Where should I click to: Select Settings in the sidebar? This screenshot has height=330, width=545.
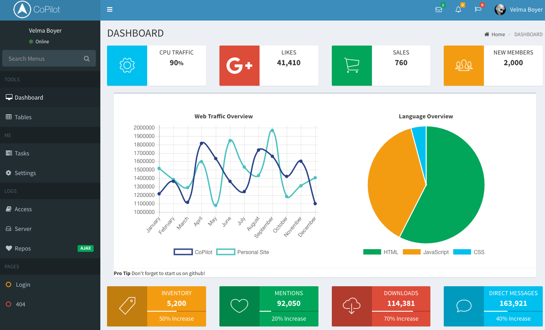click(x=50, y=173)
